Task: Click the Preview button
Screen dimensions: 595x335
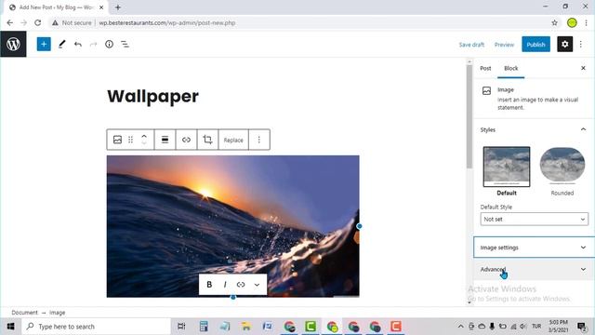Action: pyautogui.click(x=504, y=45)
